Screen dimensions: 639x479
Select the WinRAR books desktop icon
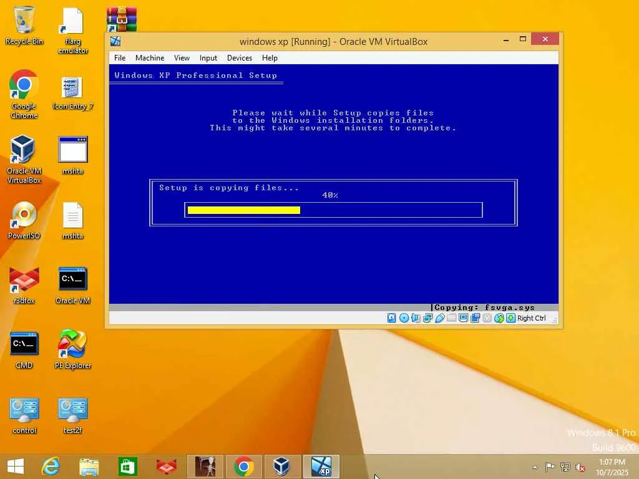[122, 19]
